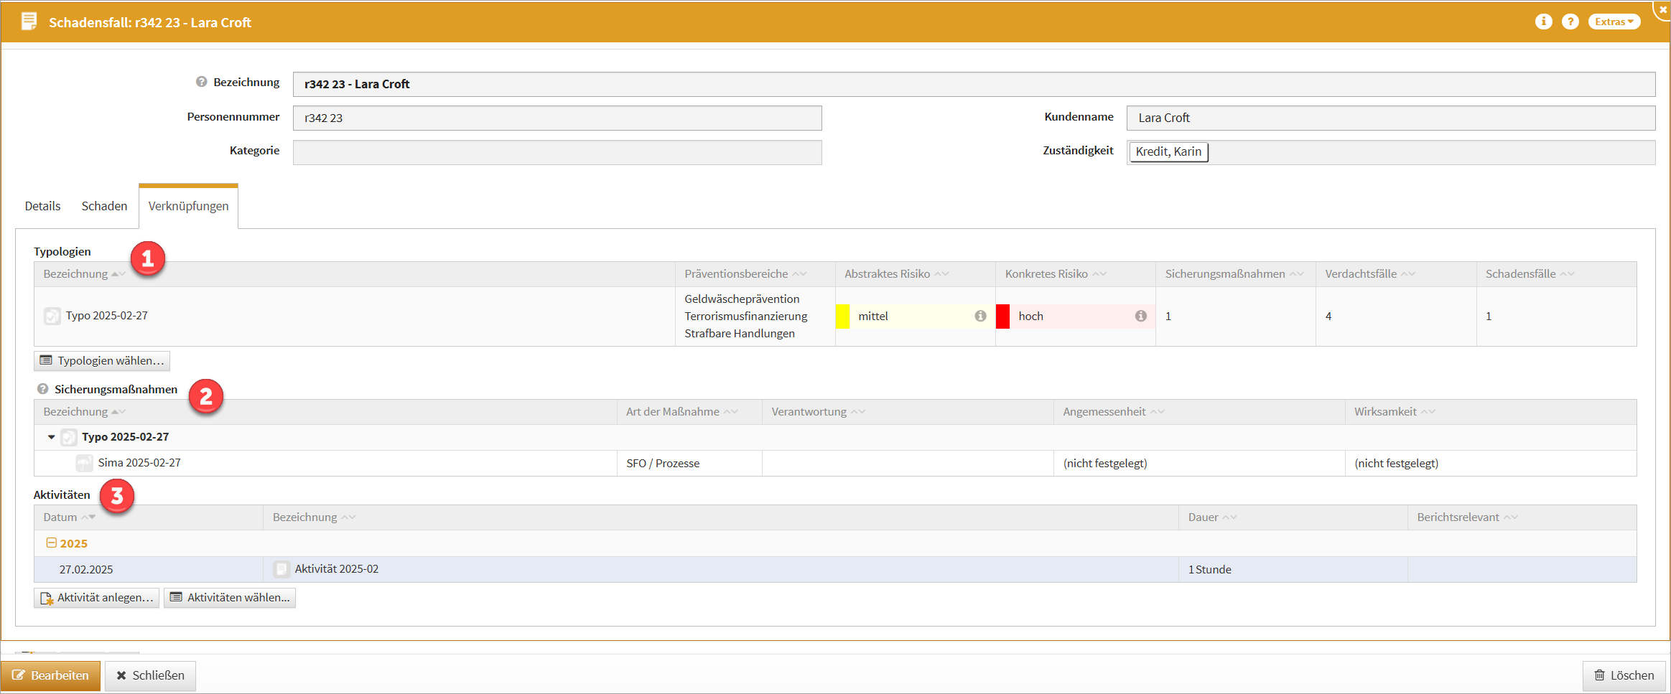
Task: Collapse the Typo 2025-02-27 tree group
Action: [x=52, y=437]
